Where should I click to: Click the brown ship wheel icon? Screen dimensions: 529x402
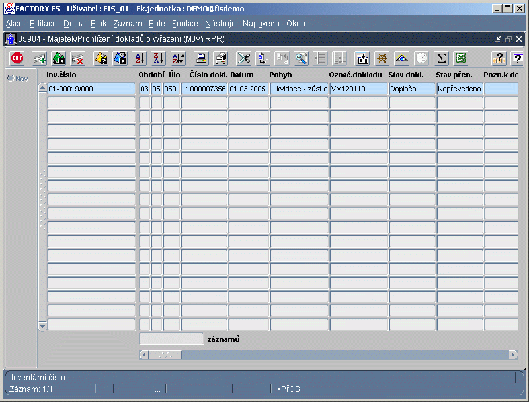click(x=382, y=58)
